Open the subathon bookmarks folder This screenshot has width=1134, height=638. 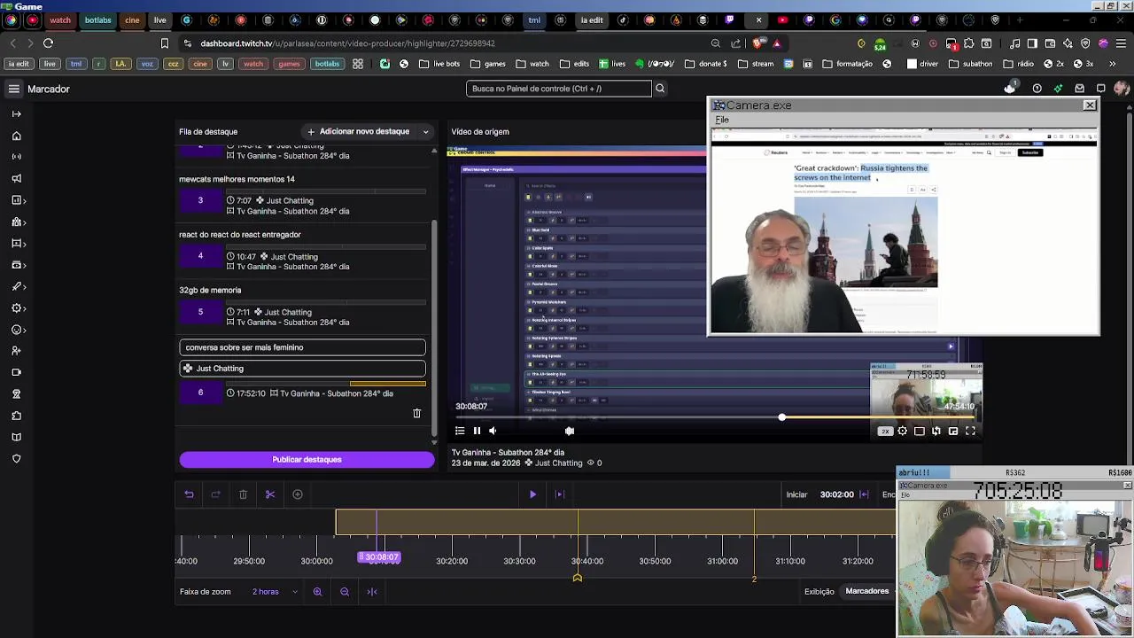click(971, 64)
